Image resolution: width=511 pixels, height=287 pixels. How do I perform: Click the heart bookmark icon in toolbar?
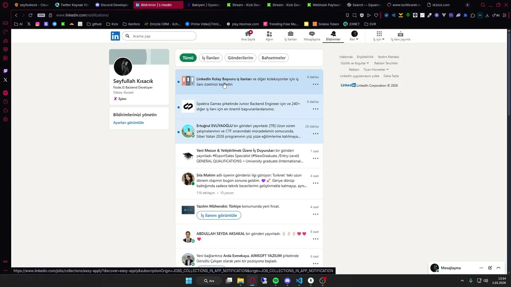(x=376, y=15)
